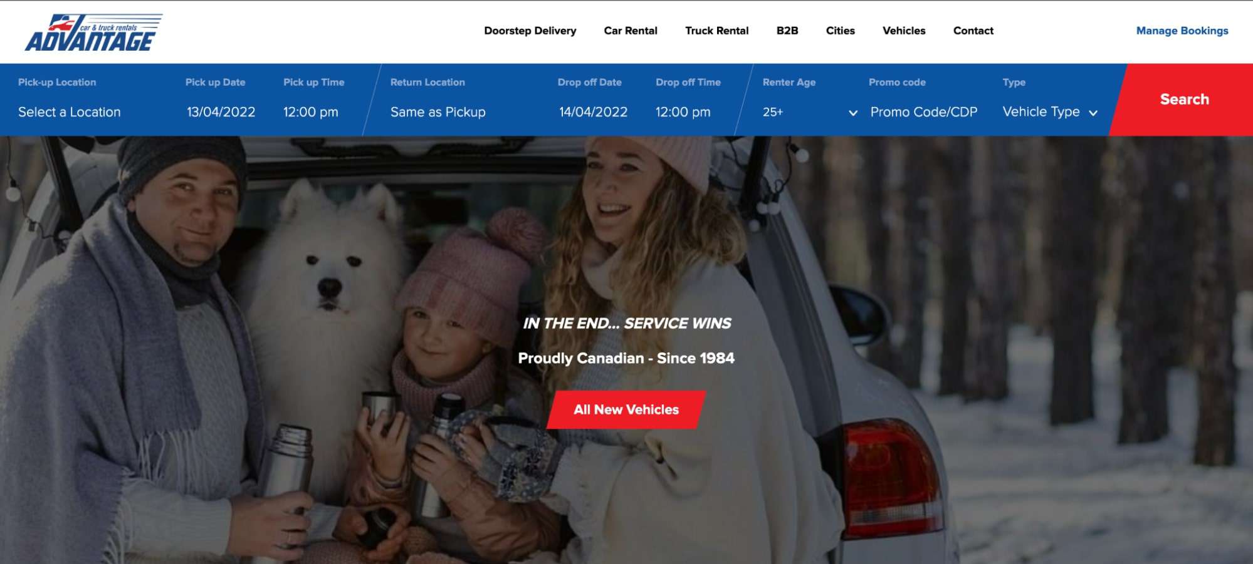Open the Truck Rental page
Image resolution: width=1253 pixels, height=564 pixels.
coord(716,31)
